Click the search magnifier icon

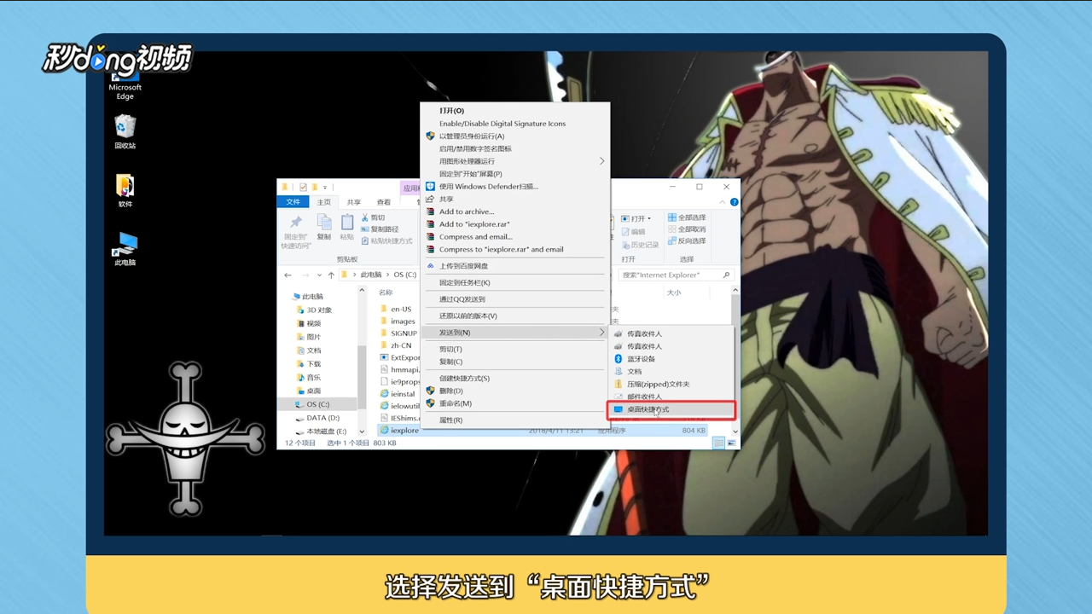(x=726, y=275)
